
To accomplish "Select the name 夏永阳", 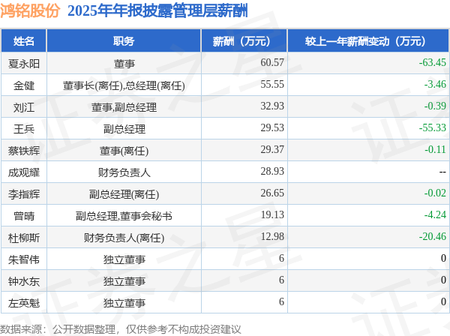I will pos(24,64).
